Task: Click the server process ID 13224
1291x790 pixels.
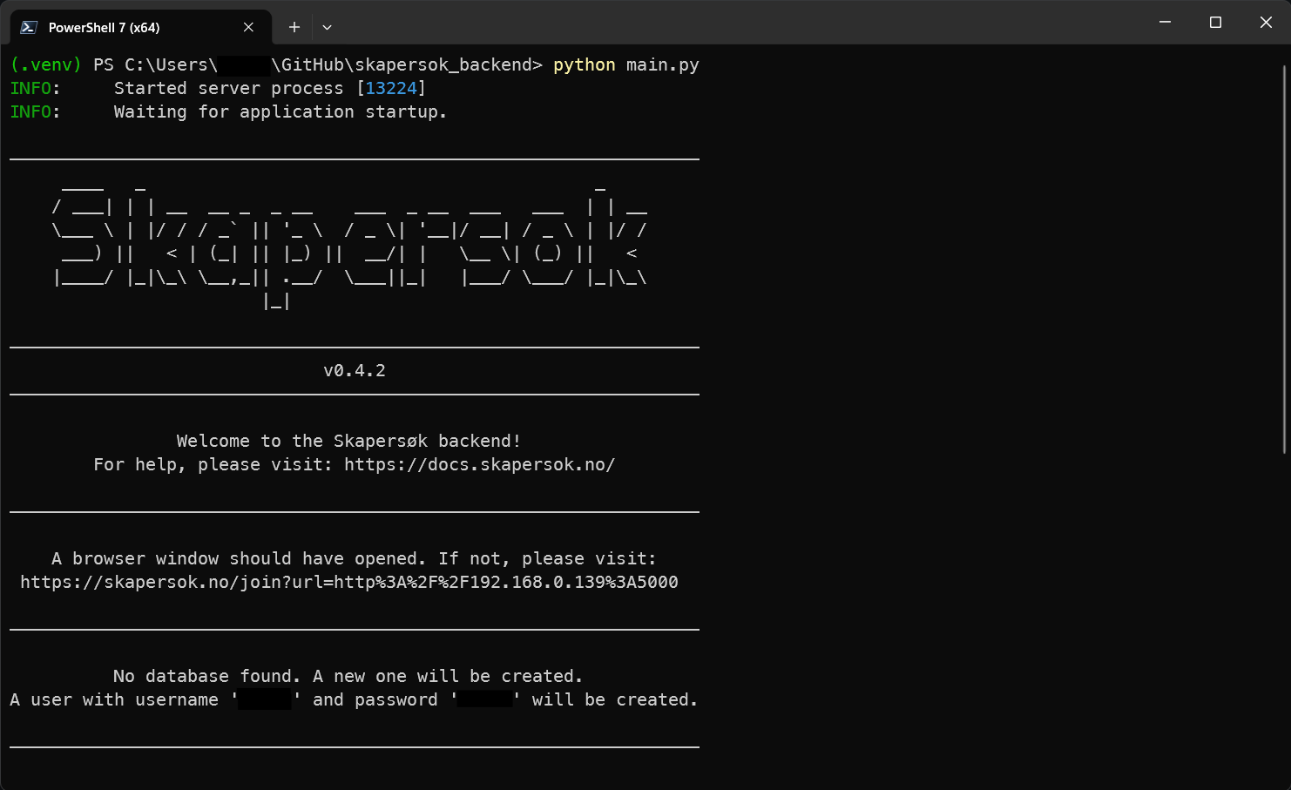Action: (x=391, y=89)
